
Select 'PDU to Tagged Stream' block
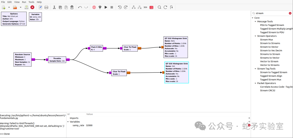pyautogui.click(x=272, y=25)
